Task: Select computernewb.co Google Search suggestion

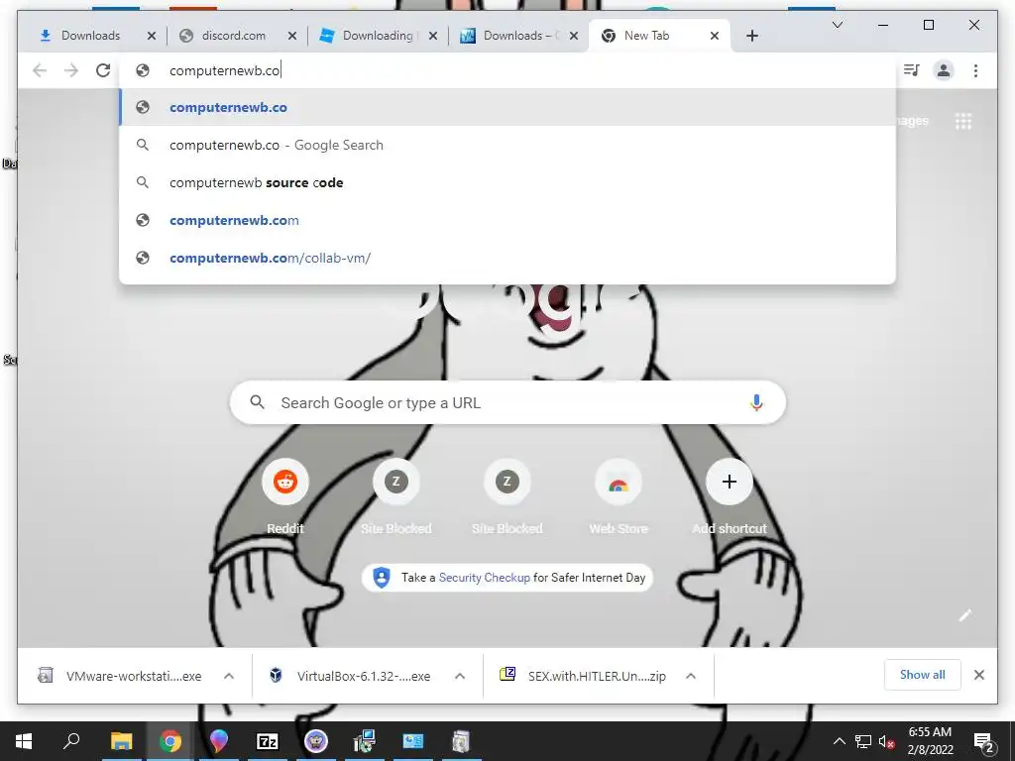Action: [x=507, y=145]
